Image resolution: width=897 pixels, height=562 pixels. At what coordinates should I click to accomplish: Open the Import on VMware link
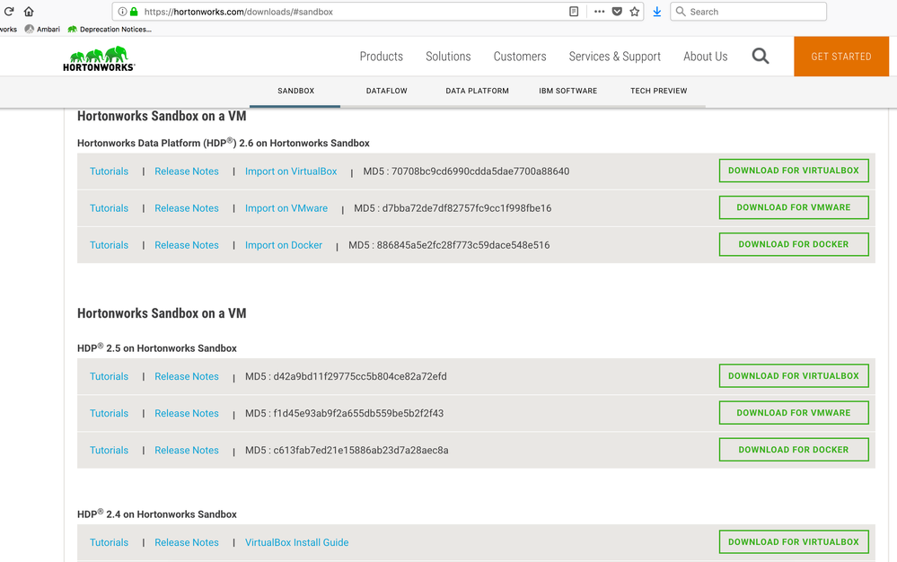(x=286, y=208)
